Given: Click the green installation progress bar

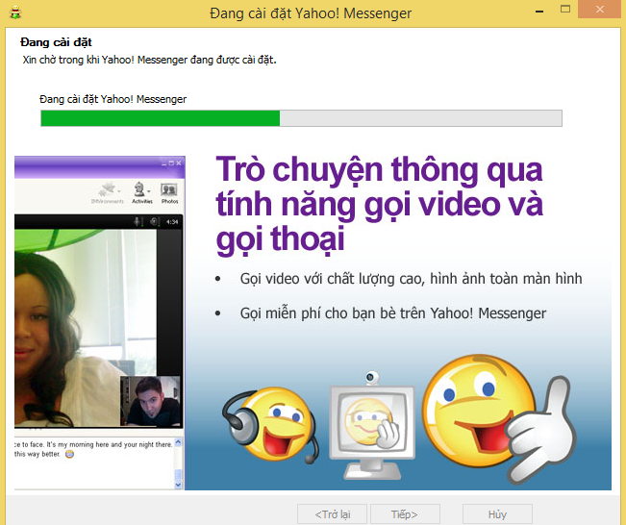Looking at the screenshot, I should (301, 118).
